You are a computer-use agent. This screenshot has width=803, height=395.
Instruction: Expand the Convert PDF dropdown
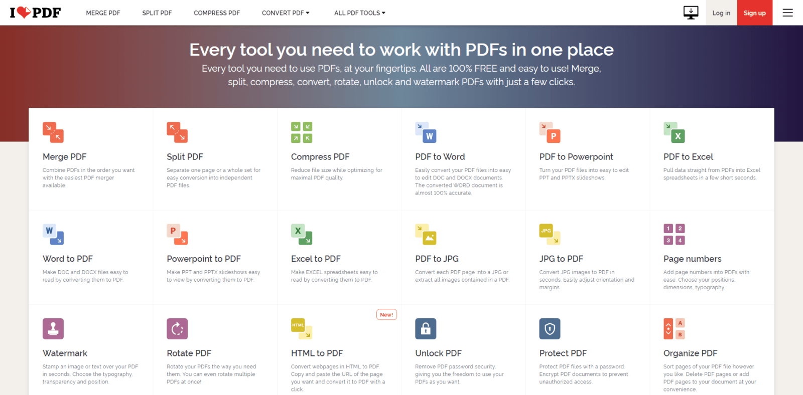click(x=286, y=13)
